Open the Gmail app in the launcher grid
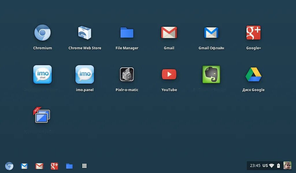This screenshot has height=173, width=296. tap(169, 33)
